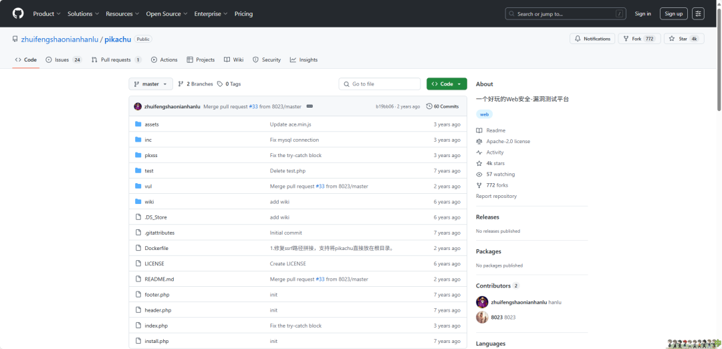Image resolution: width=722 pixels, height=349 pixels.
Task: Click the index.php file icon
Action: pyautogui.click(x=138, y=326)
